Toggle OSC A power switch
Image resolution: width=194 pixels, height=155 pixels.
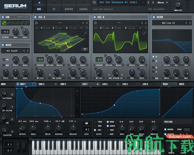[35, 17]
